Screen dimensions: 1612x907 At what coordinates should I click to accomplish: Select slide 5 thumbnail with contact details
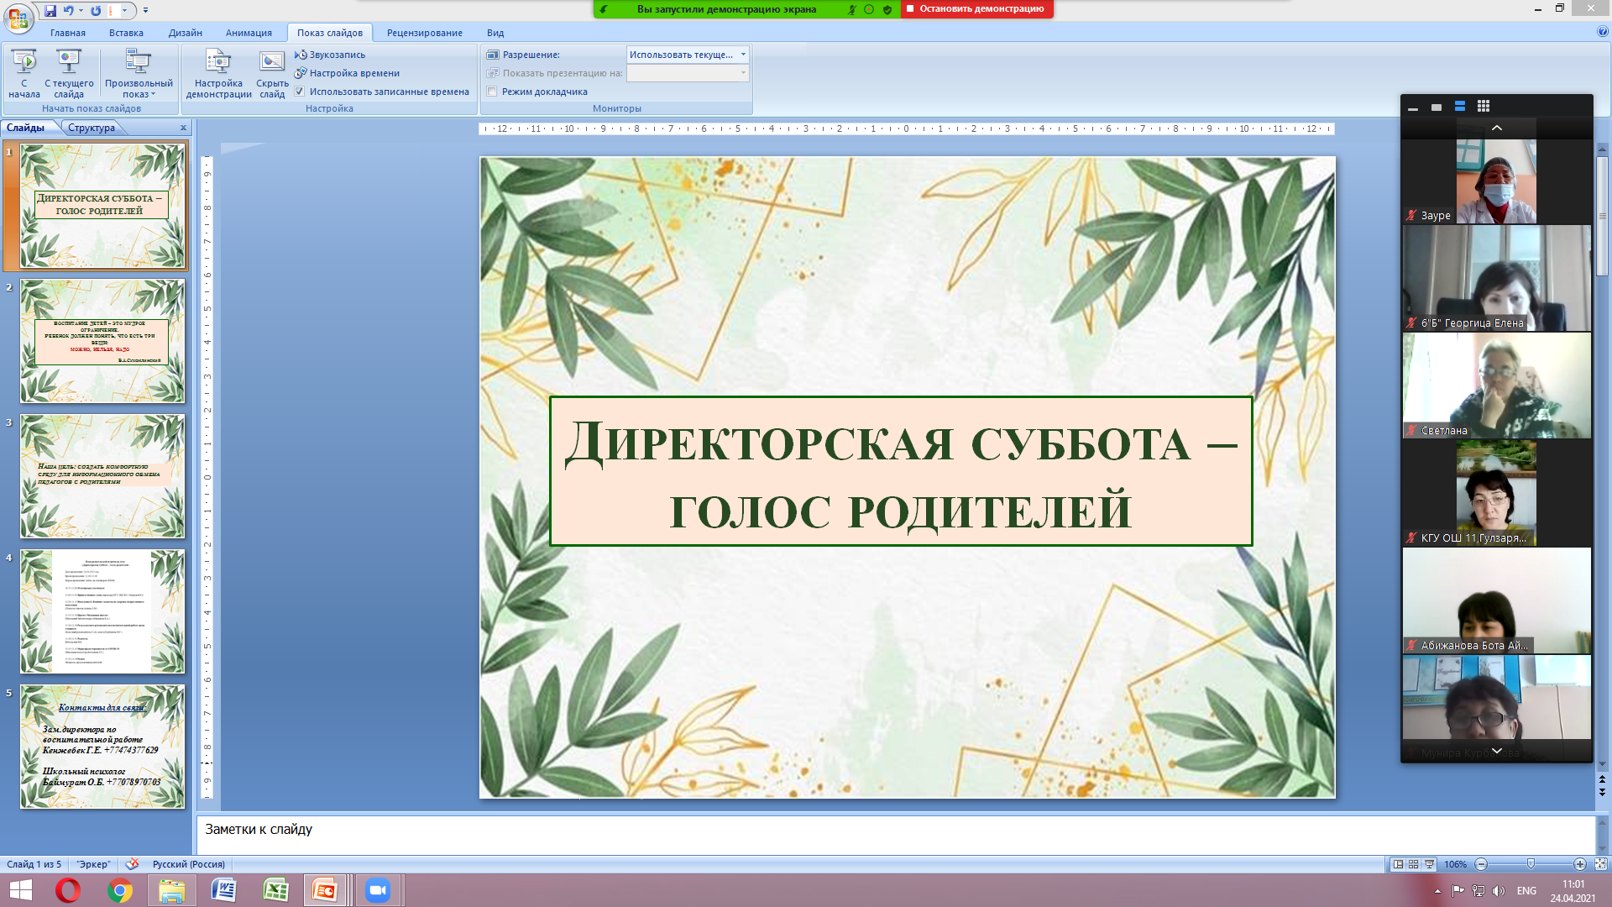pos(102,746)
